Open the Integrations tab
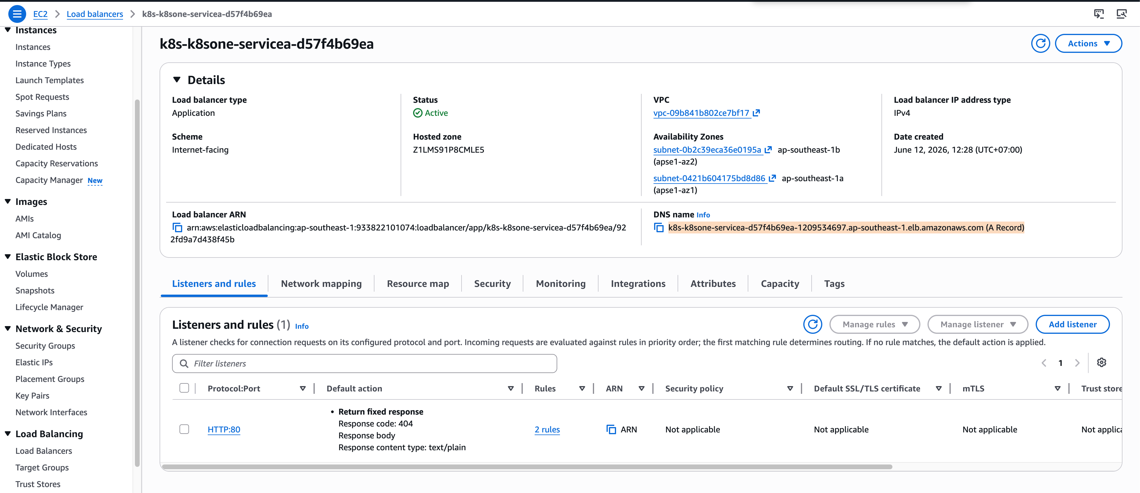The width and height of the screenshot is (1140, 493). click(x=638, y=283)
